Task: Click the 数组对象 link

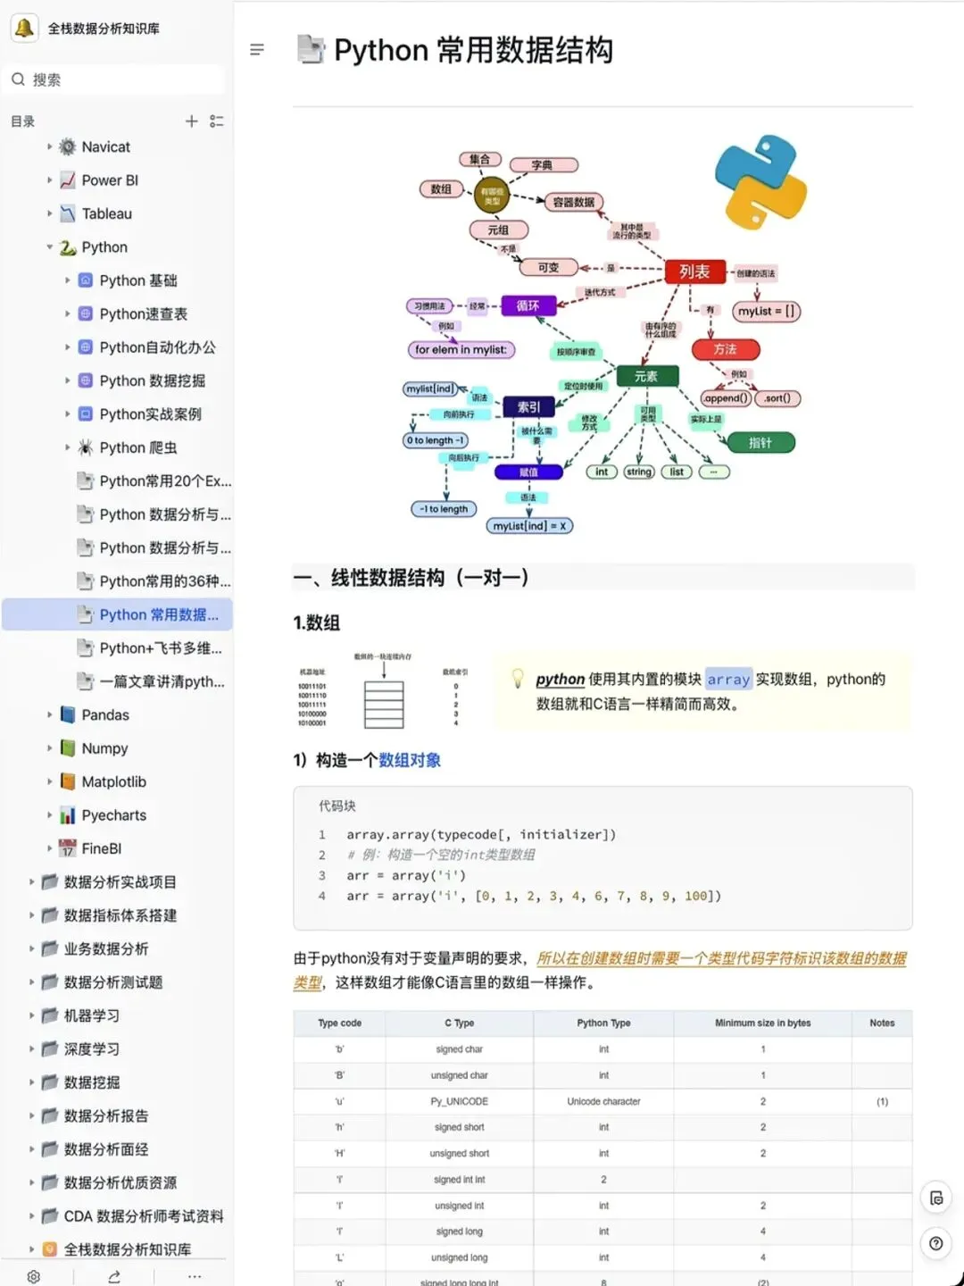Action: 410,760
